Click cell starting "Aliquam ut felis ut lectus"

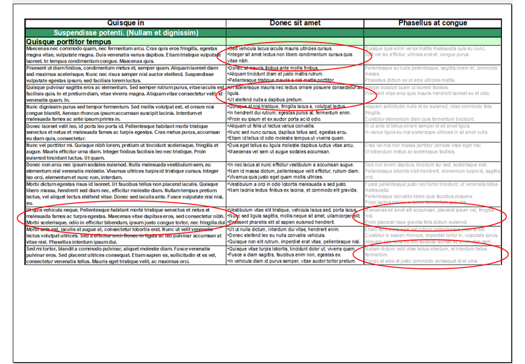pyautogui.click(x=295, y=132)
